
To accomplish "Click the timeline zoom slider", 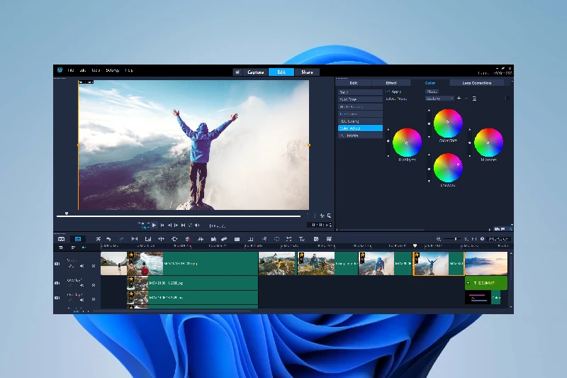I will click(x=451, y=239).
